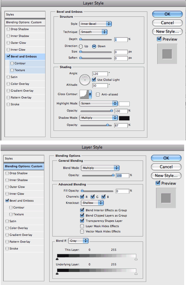Click Underlying Layer white point slider
Viewport: 186px width, 285px height.
click(136, 274)
